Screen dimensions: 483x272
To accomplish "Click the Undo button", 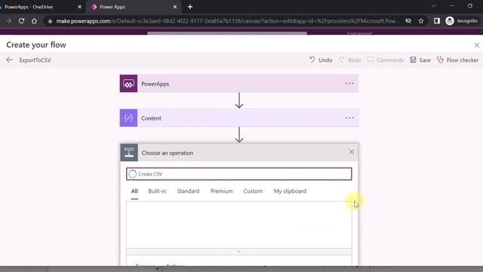I will coord(321,60).
